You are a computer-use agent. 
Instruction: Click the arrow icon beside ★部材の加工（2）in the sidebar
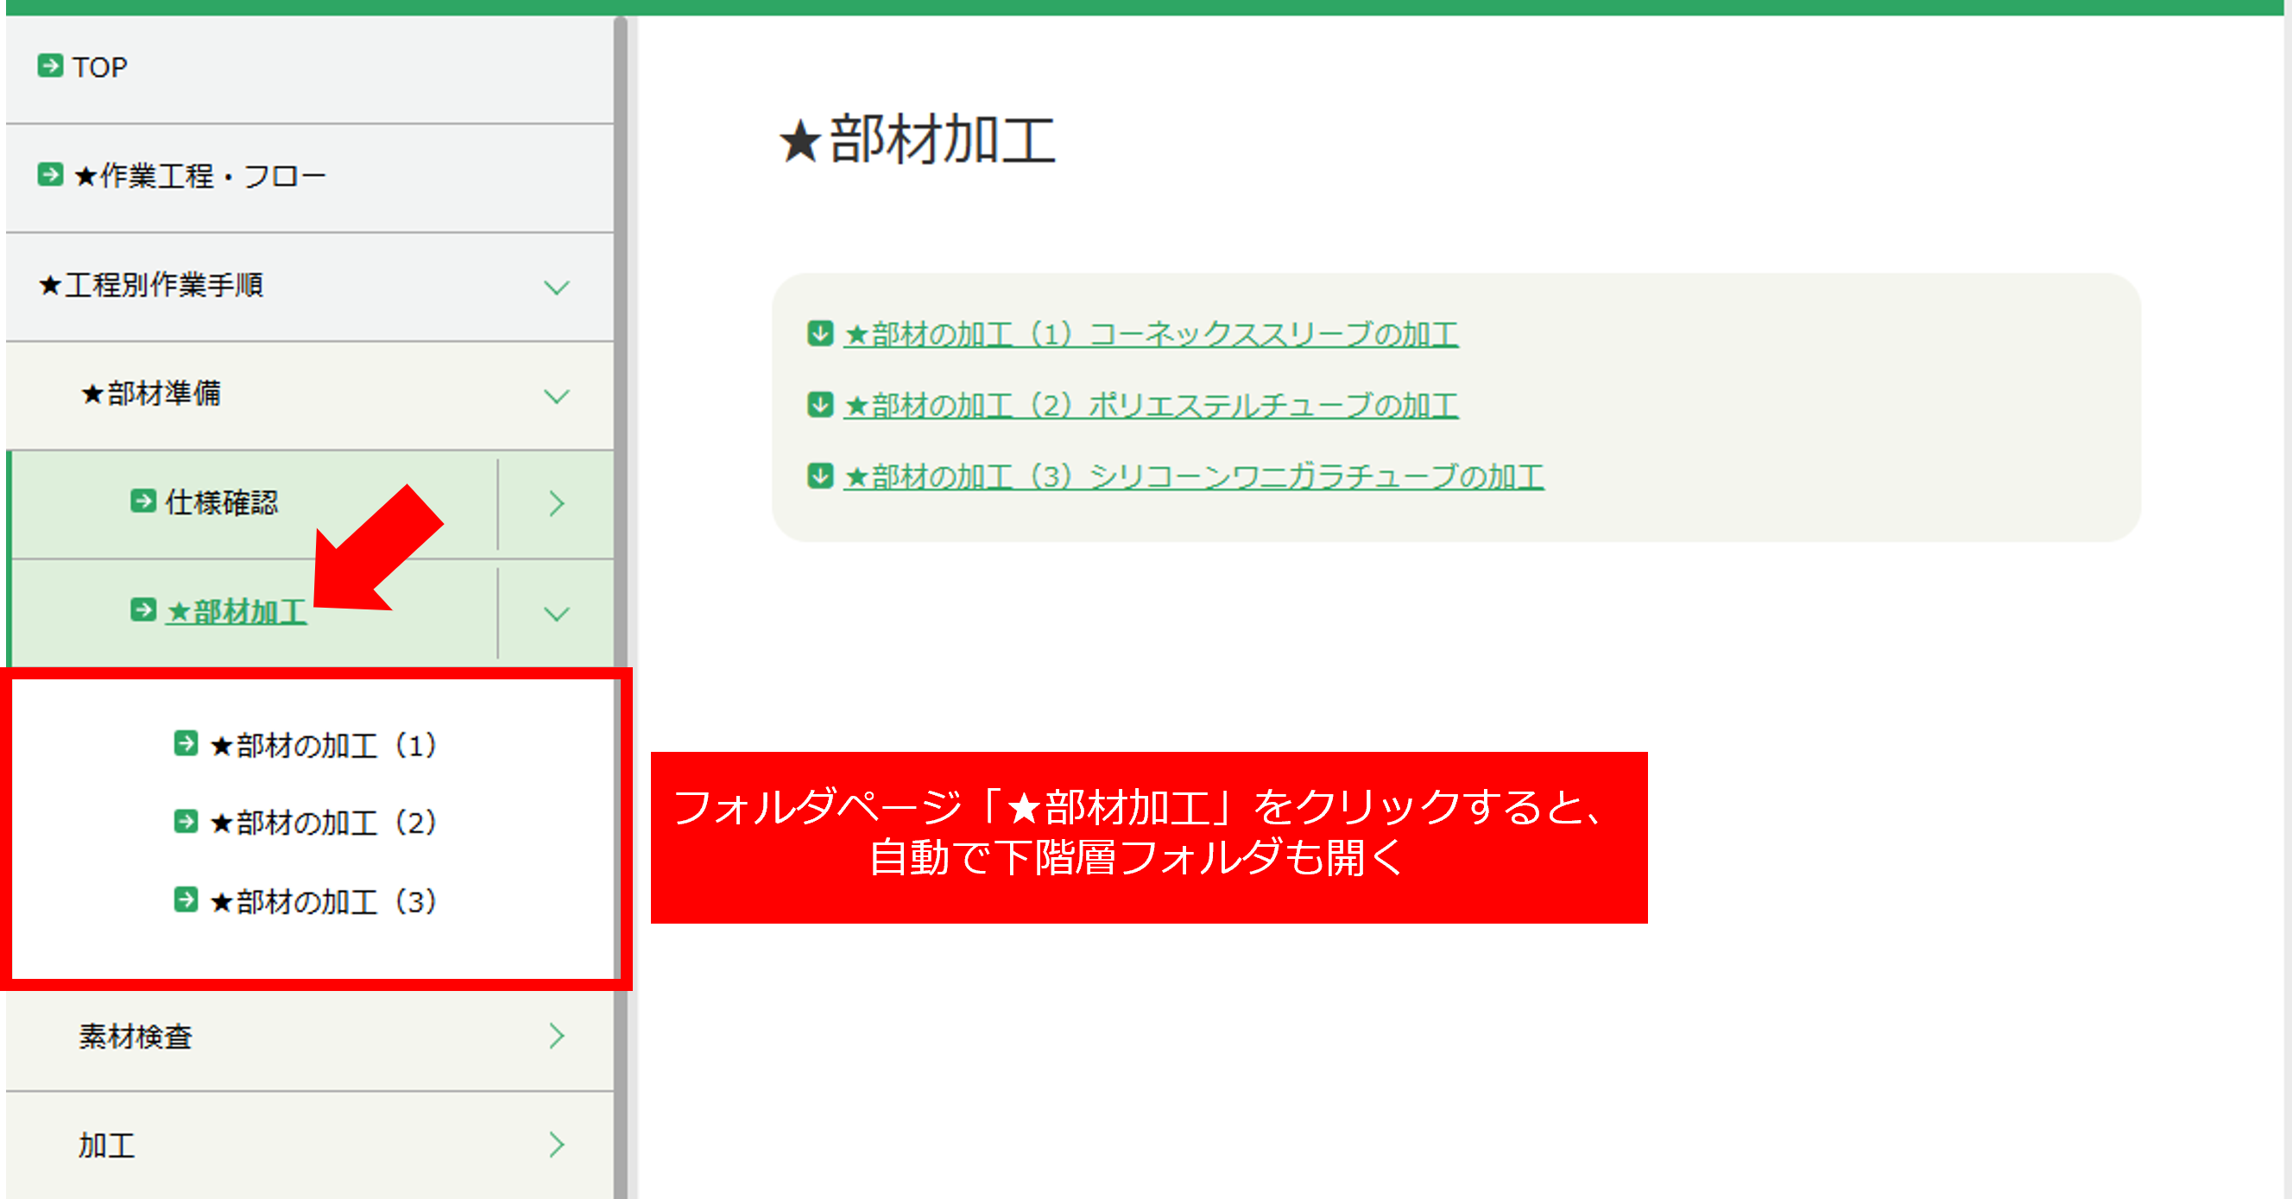click(185, 821)
